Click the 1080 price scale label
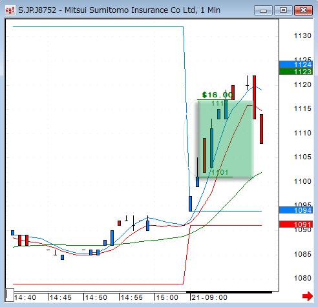The width and height of the screenshot is (318, 307). point(302,278)
